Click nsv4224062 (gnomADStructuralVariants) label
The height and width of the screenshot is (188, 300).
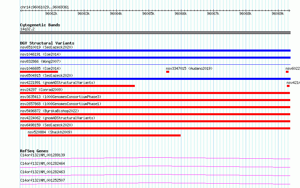coord(58,118)
